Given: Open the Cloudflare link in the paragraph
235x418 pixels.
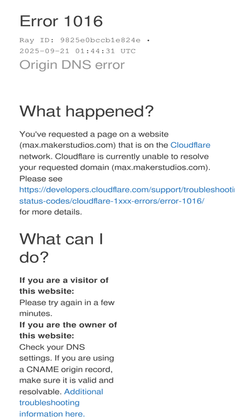Looking at the screenshot, I should [191, 145].
